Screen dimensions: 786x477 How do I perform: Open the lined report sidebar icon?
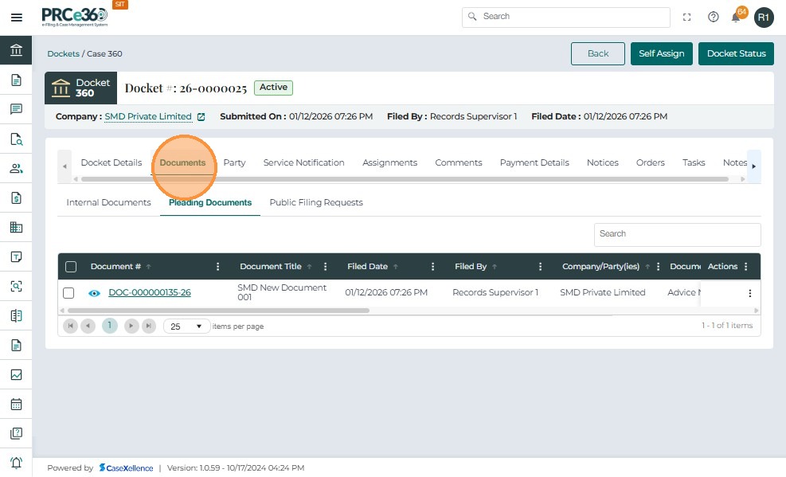coord(16,346)
